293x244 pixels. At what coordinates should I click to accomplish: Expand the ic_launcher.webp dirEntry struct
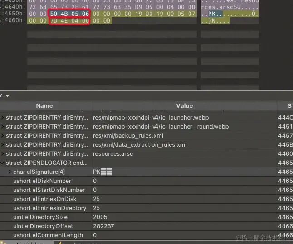click(x=2, y=118)
